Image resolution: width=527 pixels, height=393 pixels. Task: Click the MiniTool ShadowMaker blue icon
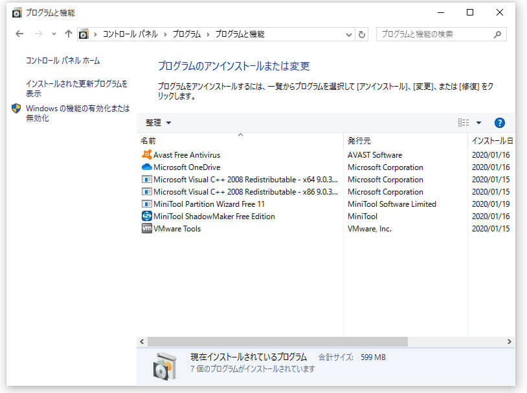146,216
